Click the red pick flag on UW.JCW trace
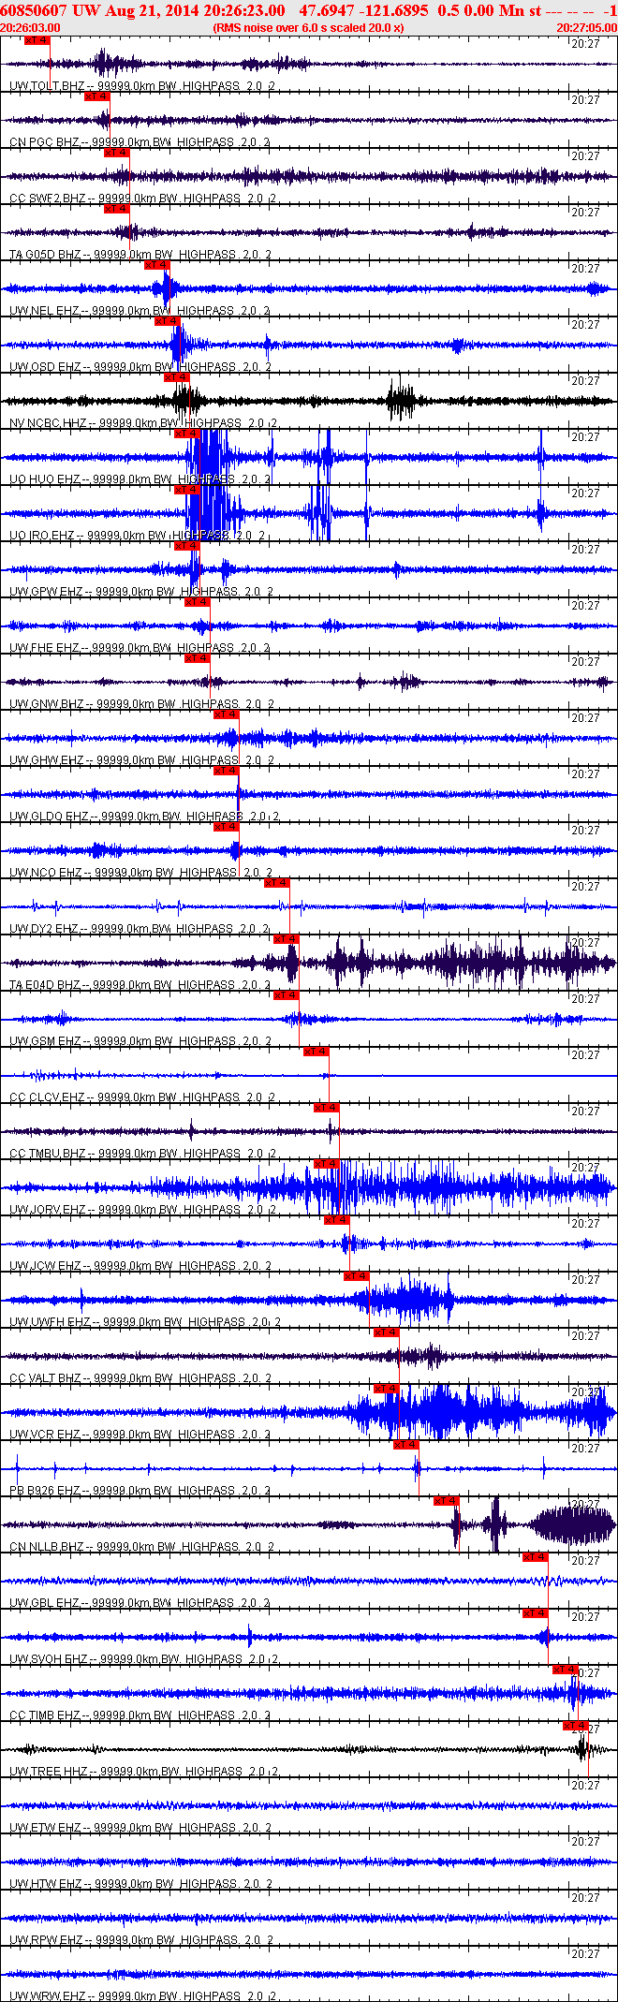 [337, 1220]
